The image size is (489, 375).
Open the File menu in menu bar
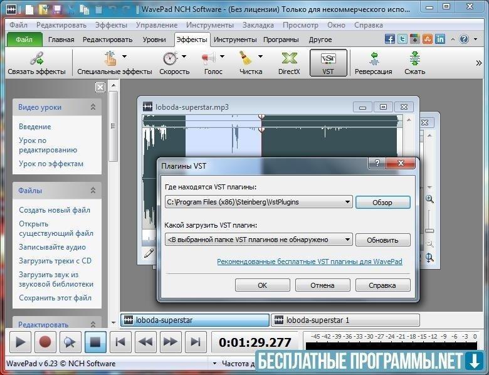click(x=18, y=25)
